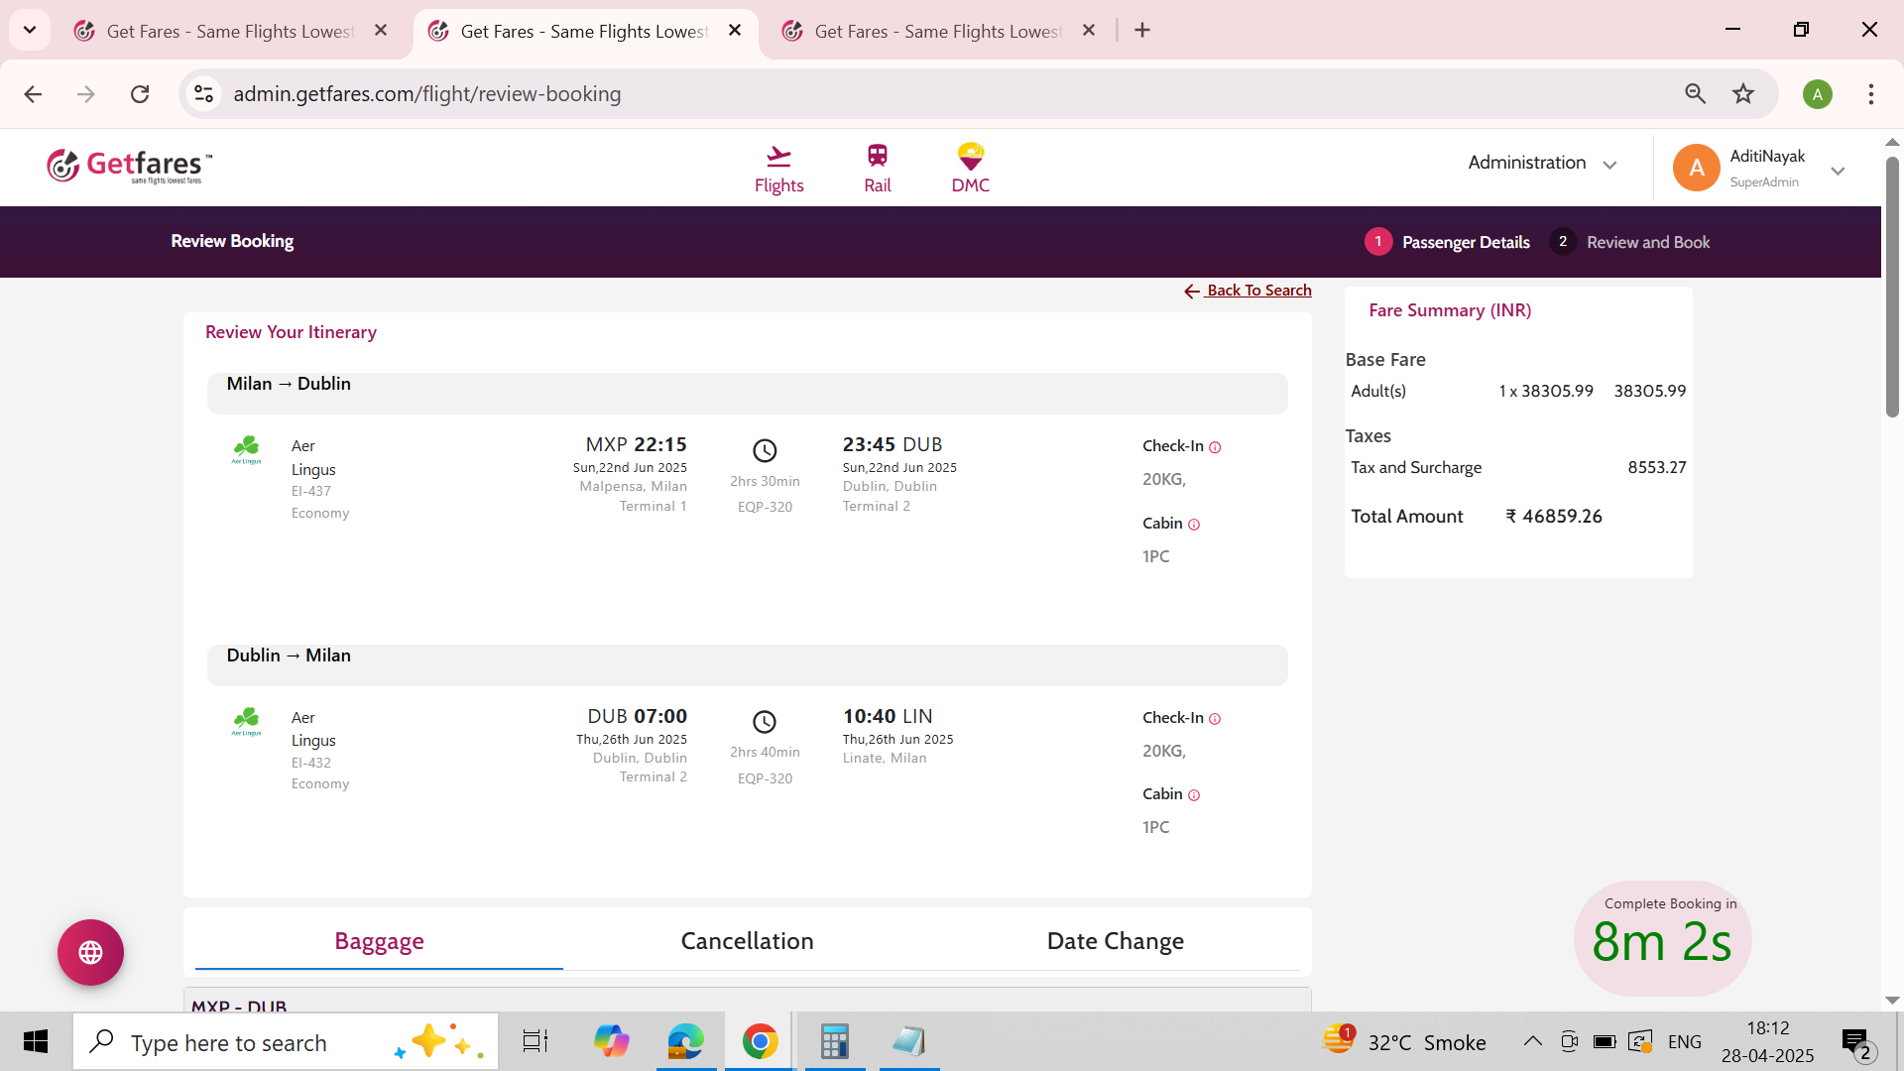Click Cabin info icon for Dublin-Milan flight
The width and height of the screenshot is (1904, 1071).
(1194, 795)
